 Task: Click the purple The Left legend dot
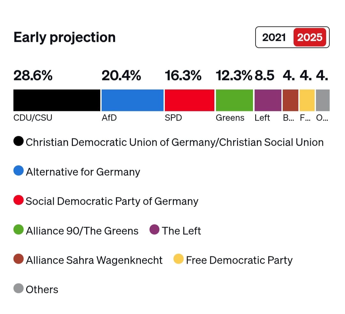point(155,230)
